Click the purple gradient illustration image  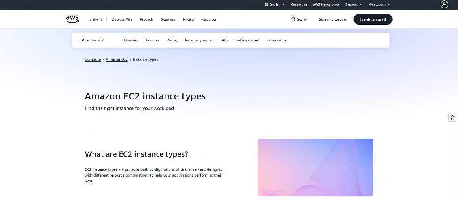(315, 167)
